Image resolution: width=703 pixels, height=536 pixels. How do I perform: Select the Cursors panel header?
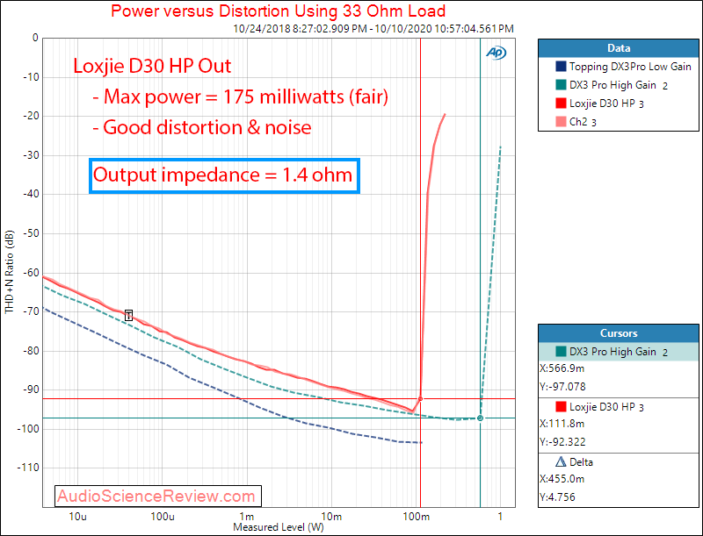point(619,333)
